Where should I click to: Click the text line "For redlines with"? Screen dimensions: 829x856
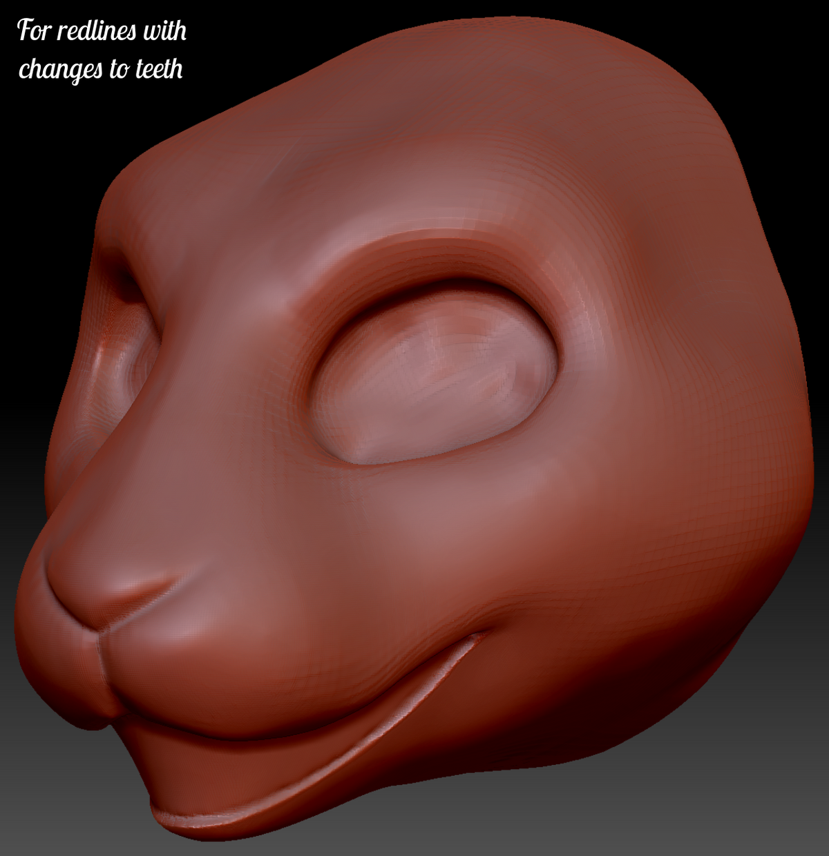[x=102, y=30]
